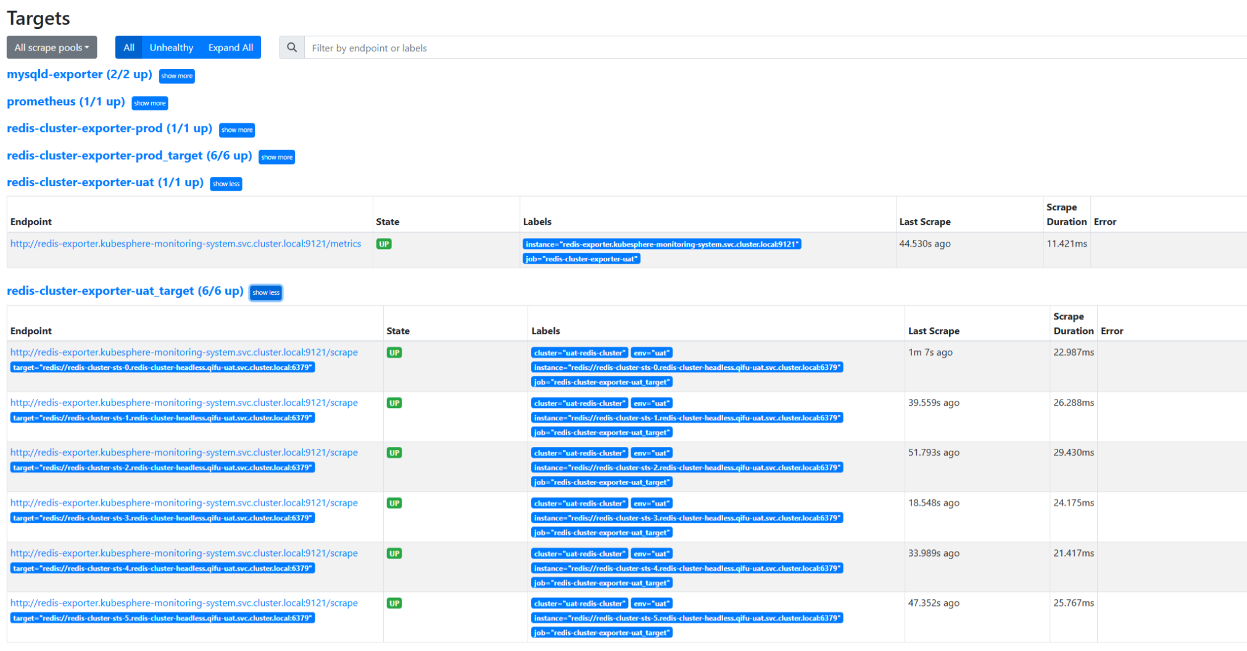The height and width of the screenshot is (651, 1247).
Task: Open redis-cluster-exporter-prod (1/1 up) heading
Action: click(x=109, y=128)
